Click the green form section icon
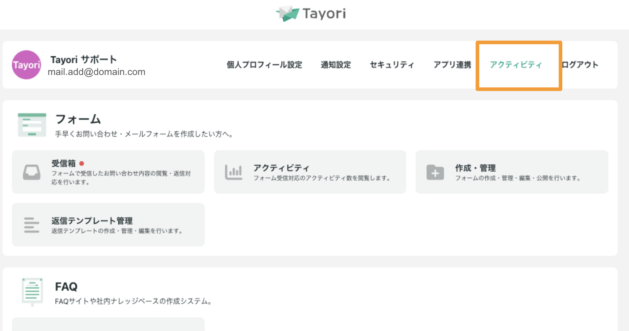This screenshot has height=331, width=629. pyautogui.click(x=32, y=125)
